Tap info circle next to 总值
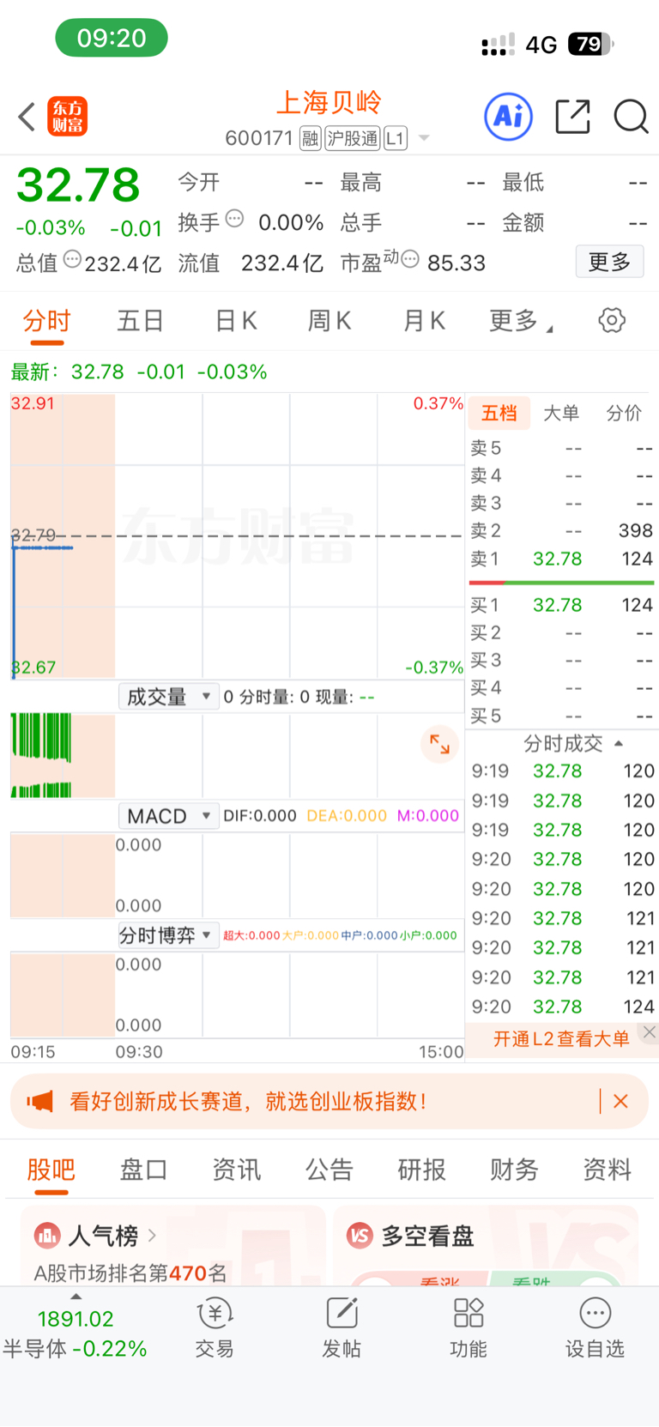This screenshot has height=1427, width=659. coord(72,259)
